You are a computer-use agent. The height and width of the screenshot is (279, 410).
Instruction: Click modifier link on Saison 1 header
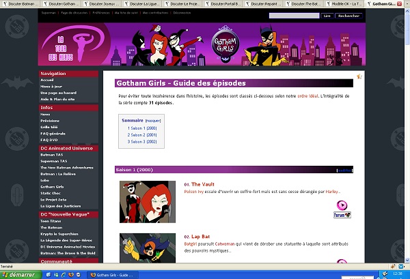(x=344, y=171)
